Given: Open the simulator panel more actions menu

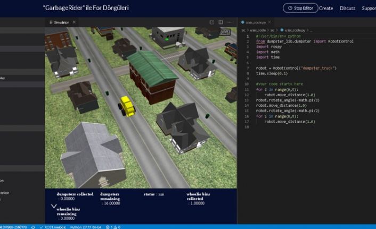Looking at the screenshot, I should [231, 22].
